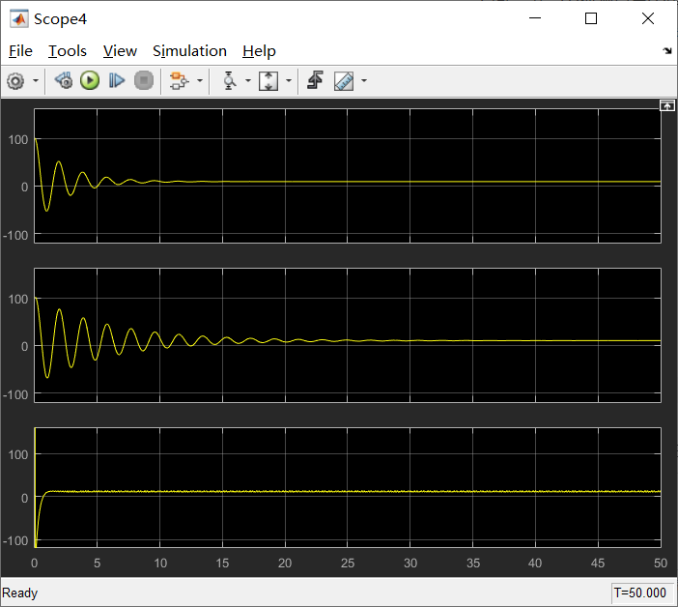
Task: Click the bottom plot display area
Action: pos(348,487)
